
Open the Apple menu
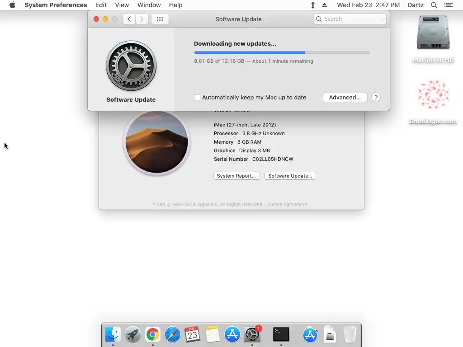pos(12,5)
